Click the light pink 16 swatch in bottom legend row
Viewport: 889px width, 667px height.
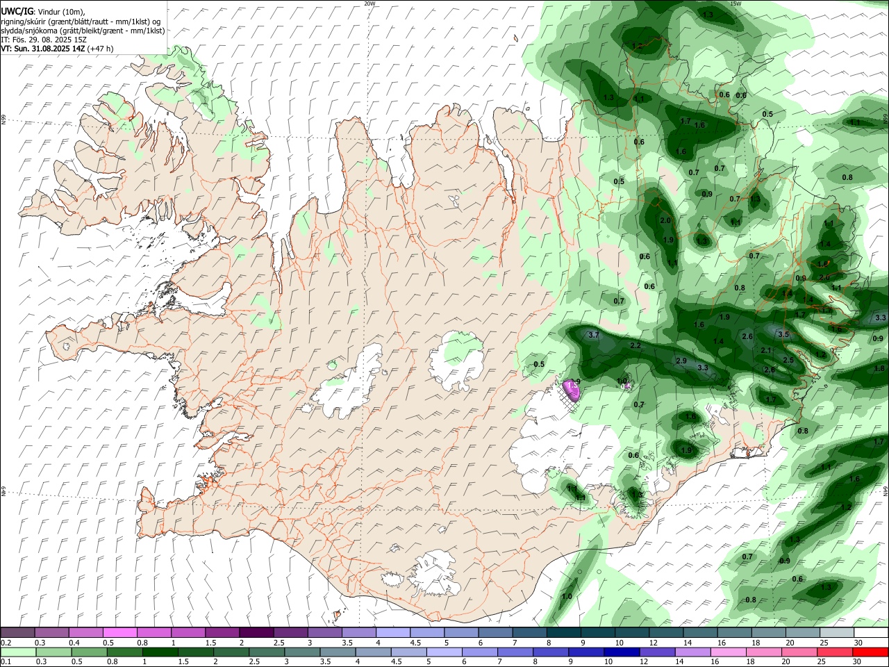728,652
